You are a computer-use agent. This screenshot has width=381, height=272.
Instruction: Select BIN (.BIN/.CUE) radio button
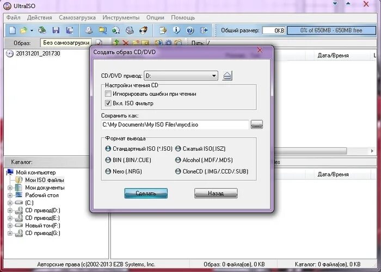[108, 160]
